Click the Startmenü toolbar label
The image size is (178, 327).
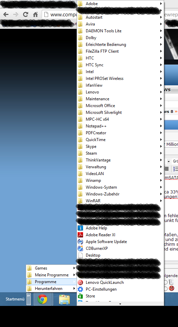coord(15,299)
